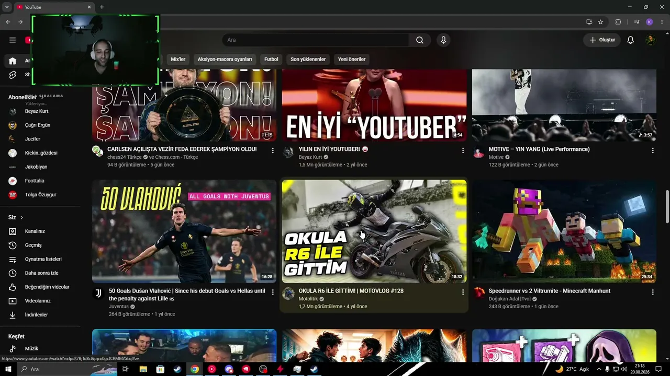
Task: Open Kanalınız in the sidebar
Action: pyautogui.click(x=41, y=231)
